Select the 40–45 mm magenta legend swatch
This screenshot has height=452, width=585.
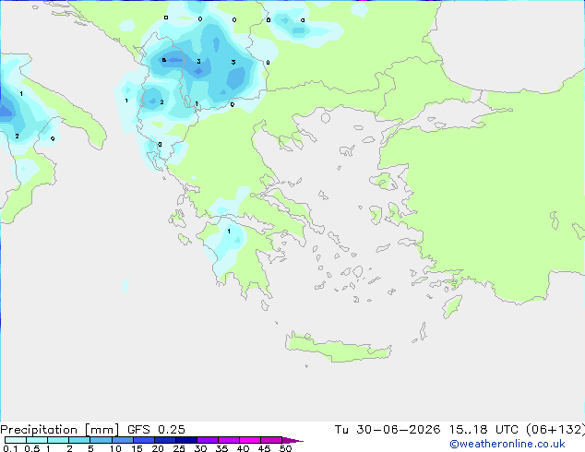[250, 440]
